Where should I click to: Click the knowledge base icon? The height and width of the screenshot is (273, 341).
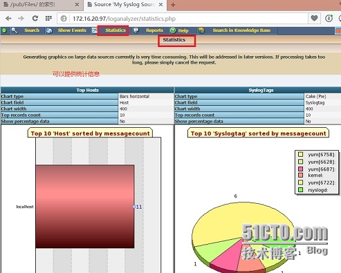click(x=201, y=30)
